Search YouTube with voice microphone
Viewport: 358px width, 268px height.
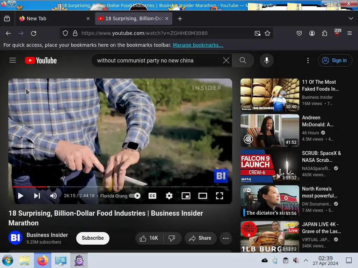tap(266, 60)
